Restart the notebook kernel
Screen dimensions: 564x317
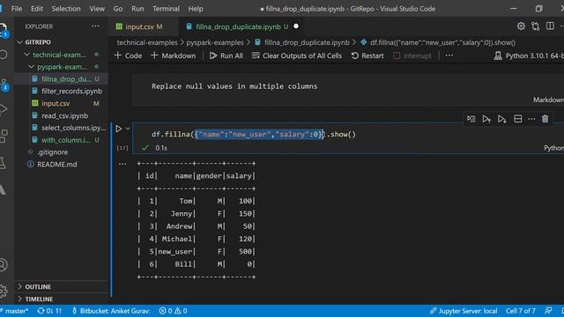367,55
